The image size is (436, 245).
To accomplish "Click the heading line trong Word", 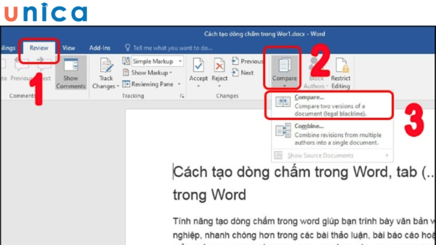I will click(x=209, y=195).
